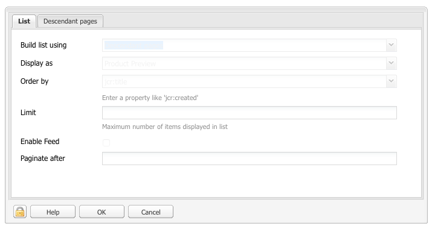The width and height of the screenshot is (432, 229).
Task: Focus the Limit text field
Action: (x=250, y=113)
